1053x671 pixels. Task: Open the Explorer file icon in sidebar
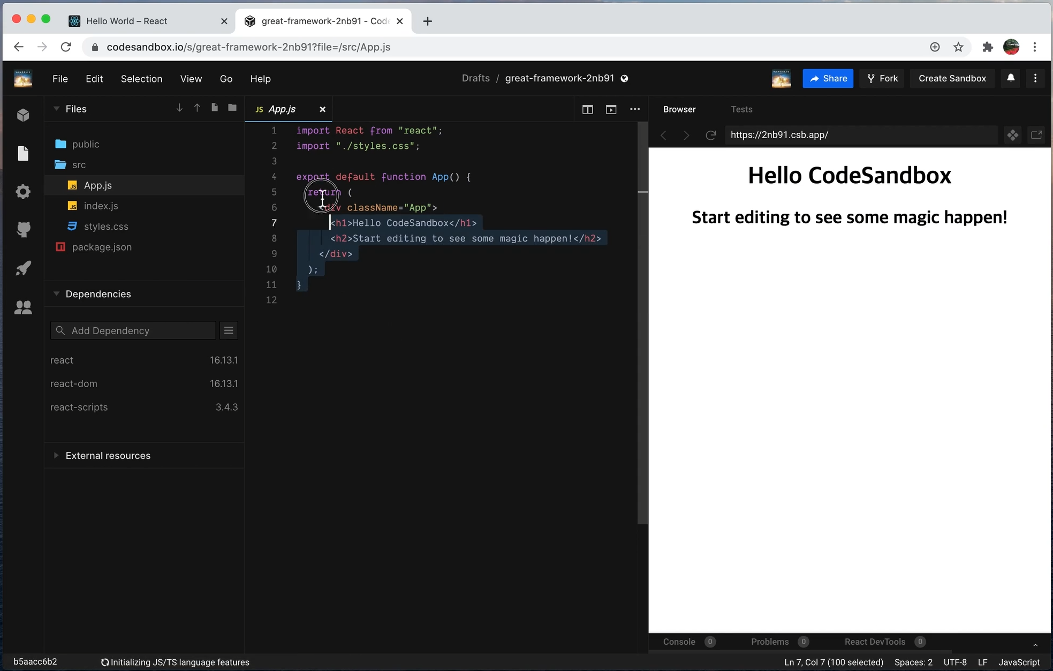(x=23, y=154)
